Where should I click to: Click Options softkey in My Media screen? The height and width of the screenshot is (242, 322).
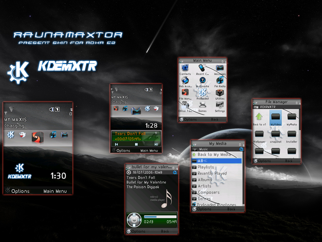[204, 209]
